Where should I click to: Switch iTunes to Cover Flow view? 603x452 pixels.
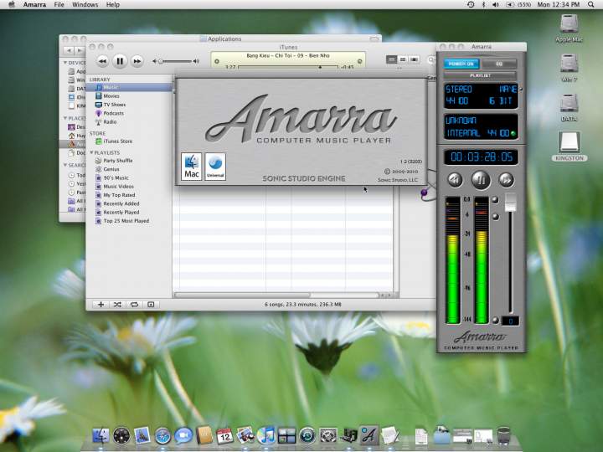coord(414,59)
